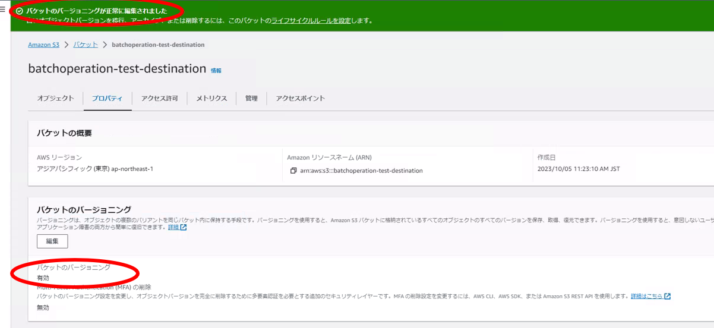Navigate to バケット breadcrumb link
Image resolution: width=714 pixels, height=328 pixels.
coord(86,45)
